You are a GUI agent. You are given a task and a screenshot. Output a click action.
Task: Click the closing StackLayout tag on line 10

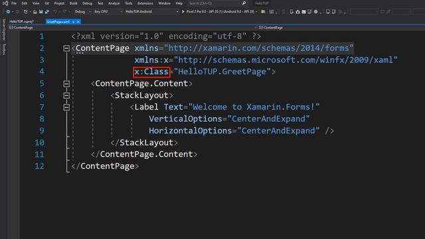[x=144, y=143]
